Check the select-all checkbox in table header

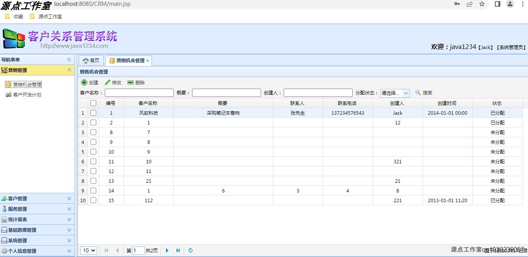(93, 103)
